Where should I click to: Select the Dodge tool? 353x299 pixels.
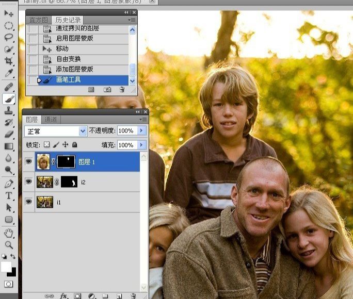point(9,170)
